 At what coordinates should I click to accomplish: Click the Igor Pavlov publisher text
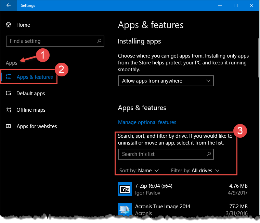[147, 193]
